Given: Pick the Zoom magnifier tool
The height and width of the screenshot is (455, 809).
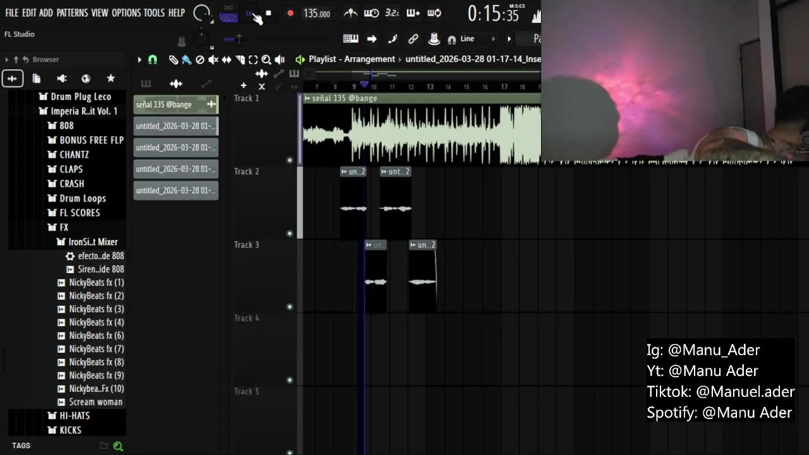Looking at the screenshot, I should [x=266, y=59].
